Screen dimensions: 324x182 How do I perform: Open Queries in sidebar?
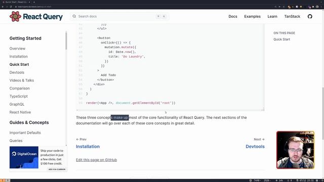pos(16,141)
